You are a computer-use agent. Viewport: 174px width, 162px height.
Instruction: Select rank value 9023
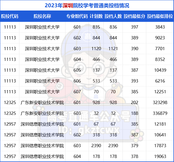click(160, 38)
